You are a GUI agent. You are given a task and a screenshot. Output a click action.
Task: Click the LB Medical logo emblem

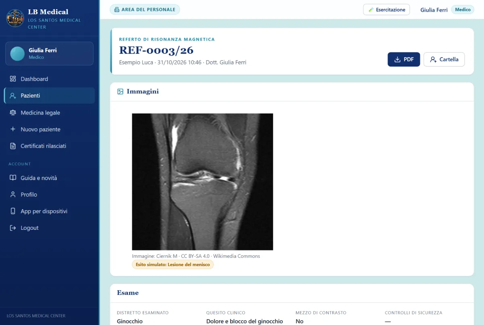pyautogui.click(x=15, y=19)
